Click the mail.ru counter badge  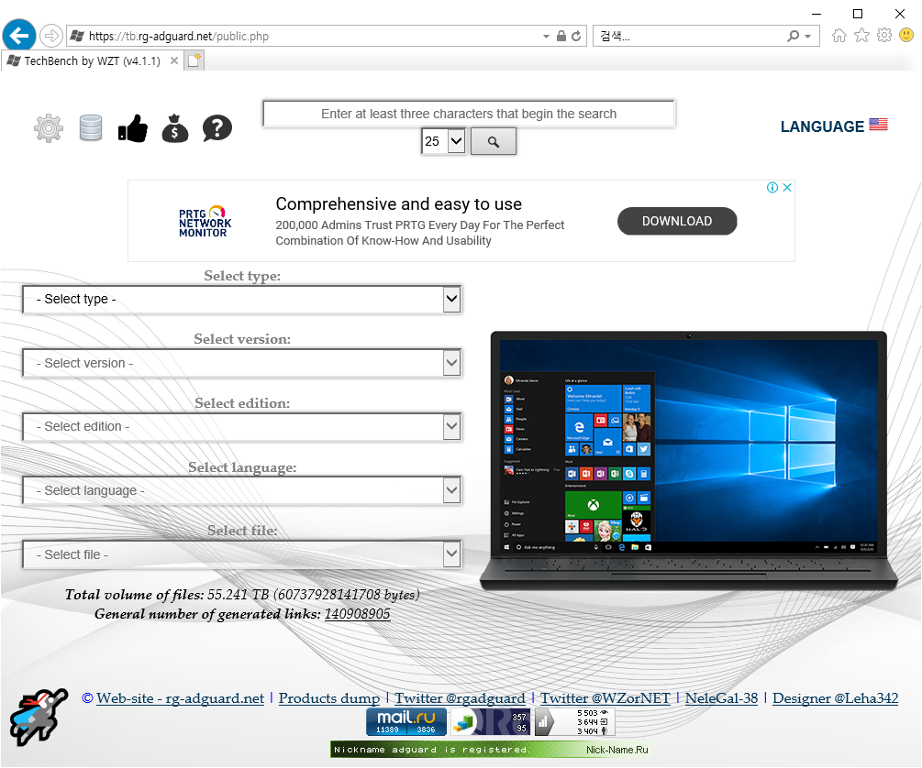(406, 721)
